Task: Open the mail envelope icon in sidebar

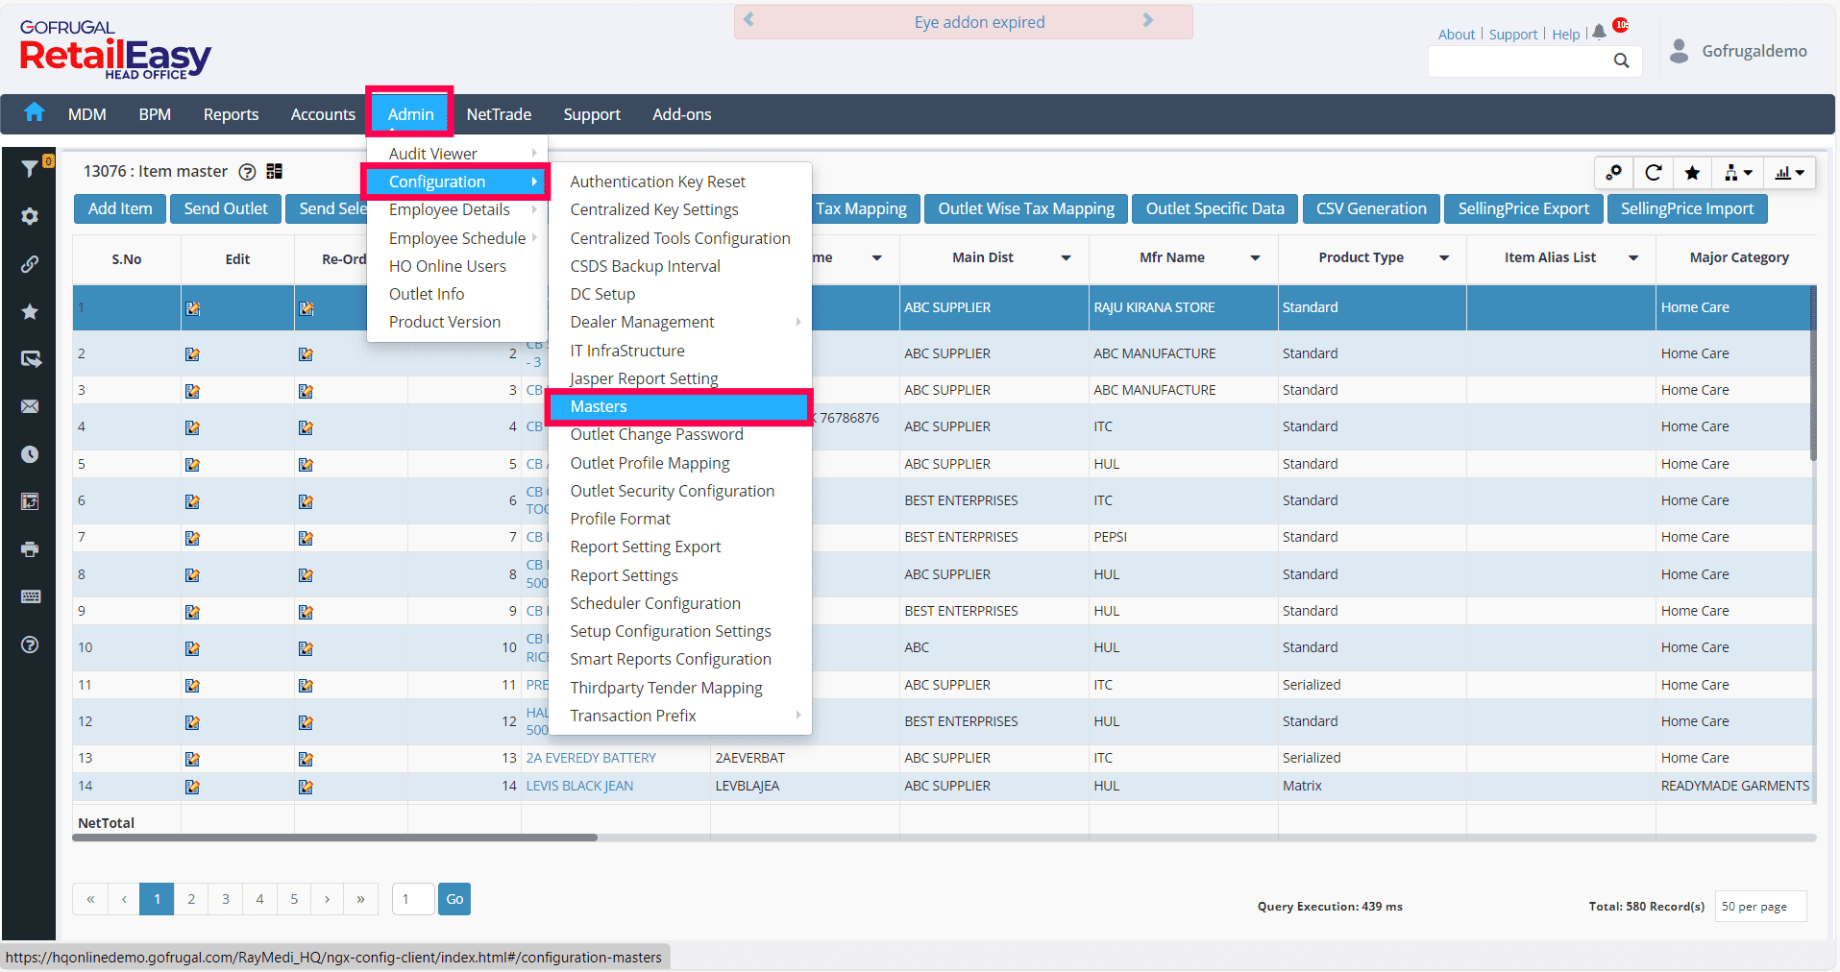Action: coord(30,407)
